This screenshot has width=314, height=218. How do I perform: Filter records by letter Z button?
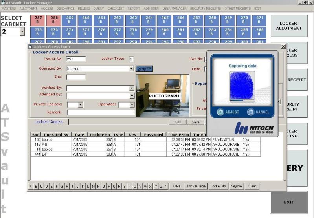pos(161,186)
